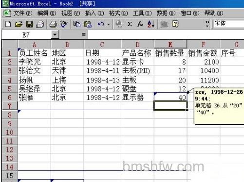The image size is (244, 182).
Task: Open the 窗口 (Window) menu
Action: [190, 13]
